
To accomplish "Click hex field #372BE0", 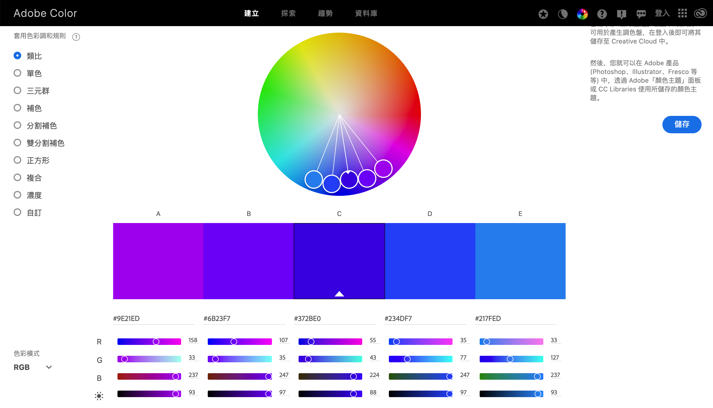I will (x=334, y=318).
